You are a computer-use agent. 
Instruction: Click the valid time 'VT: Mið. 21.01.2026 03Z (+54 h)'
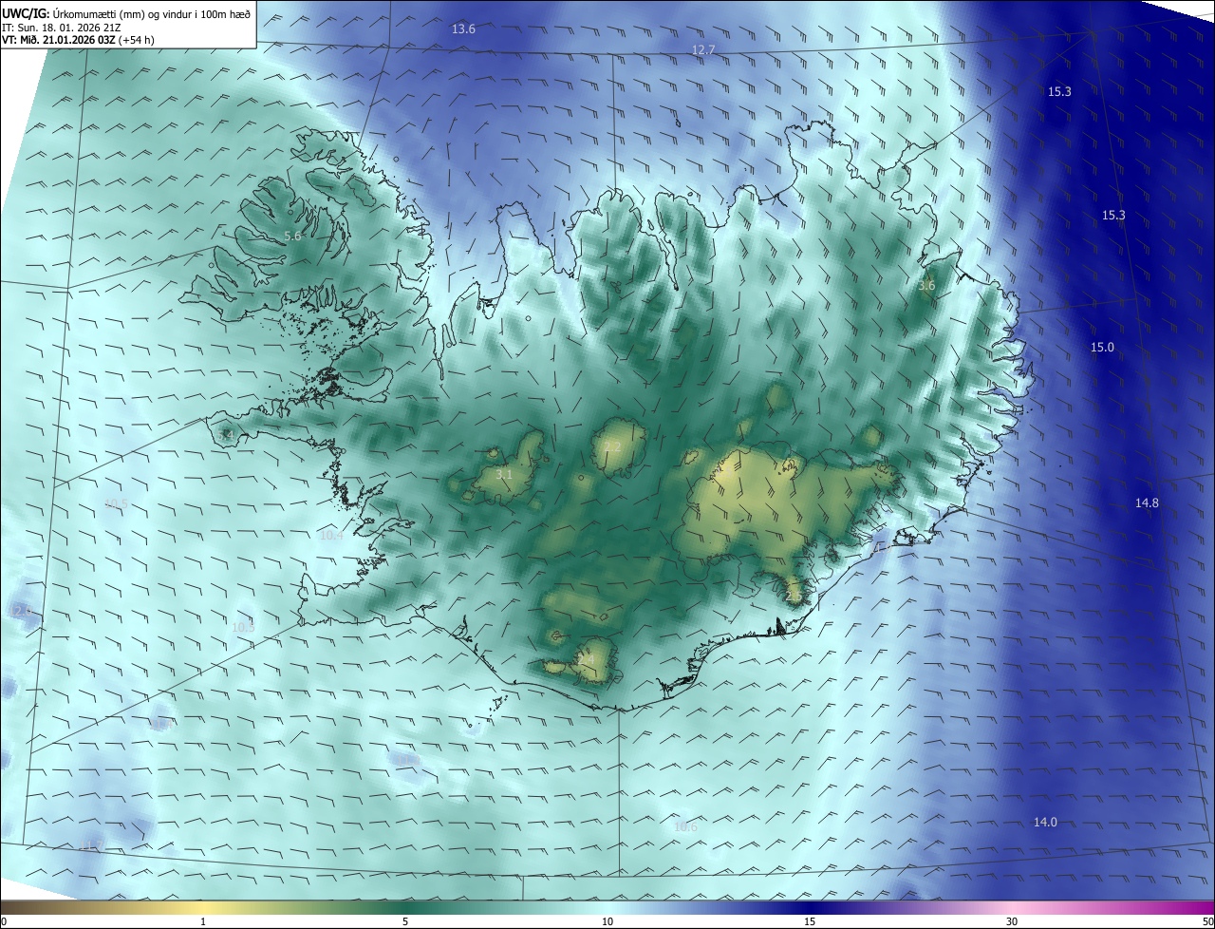tap(78, 40)
